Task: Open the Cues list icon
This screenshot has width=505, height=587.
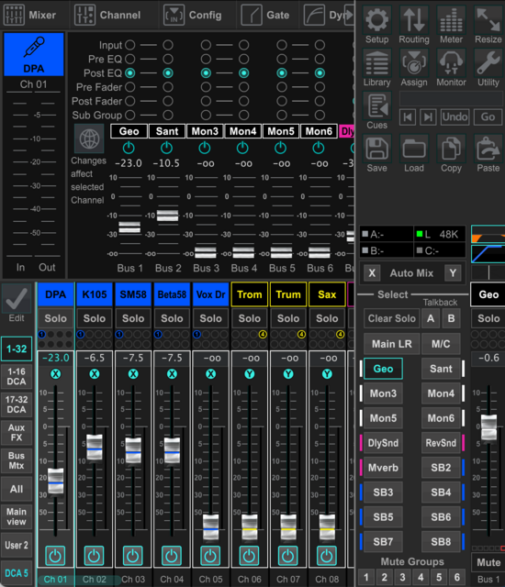Action: pos(376,106)
